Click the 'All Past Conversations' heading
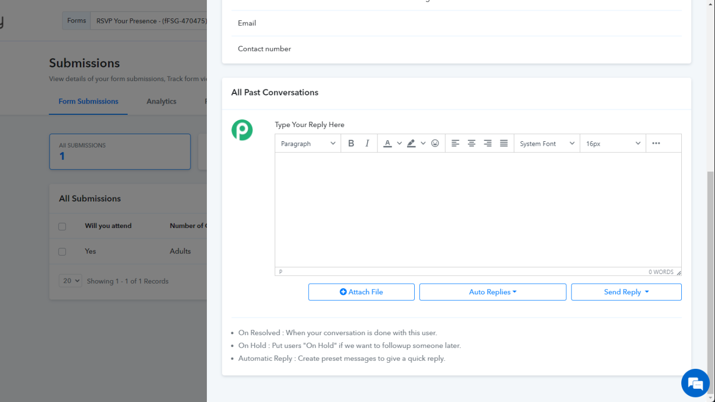 (275, 92)
